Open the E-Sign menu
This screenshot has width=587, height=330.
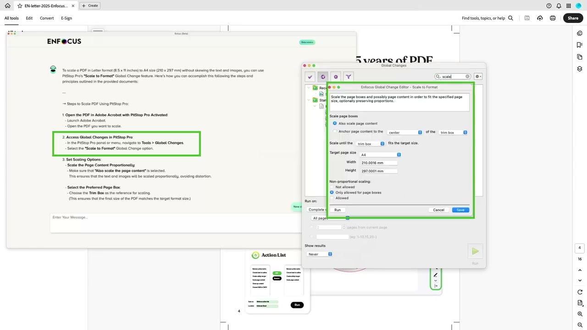66,18
